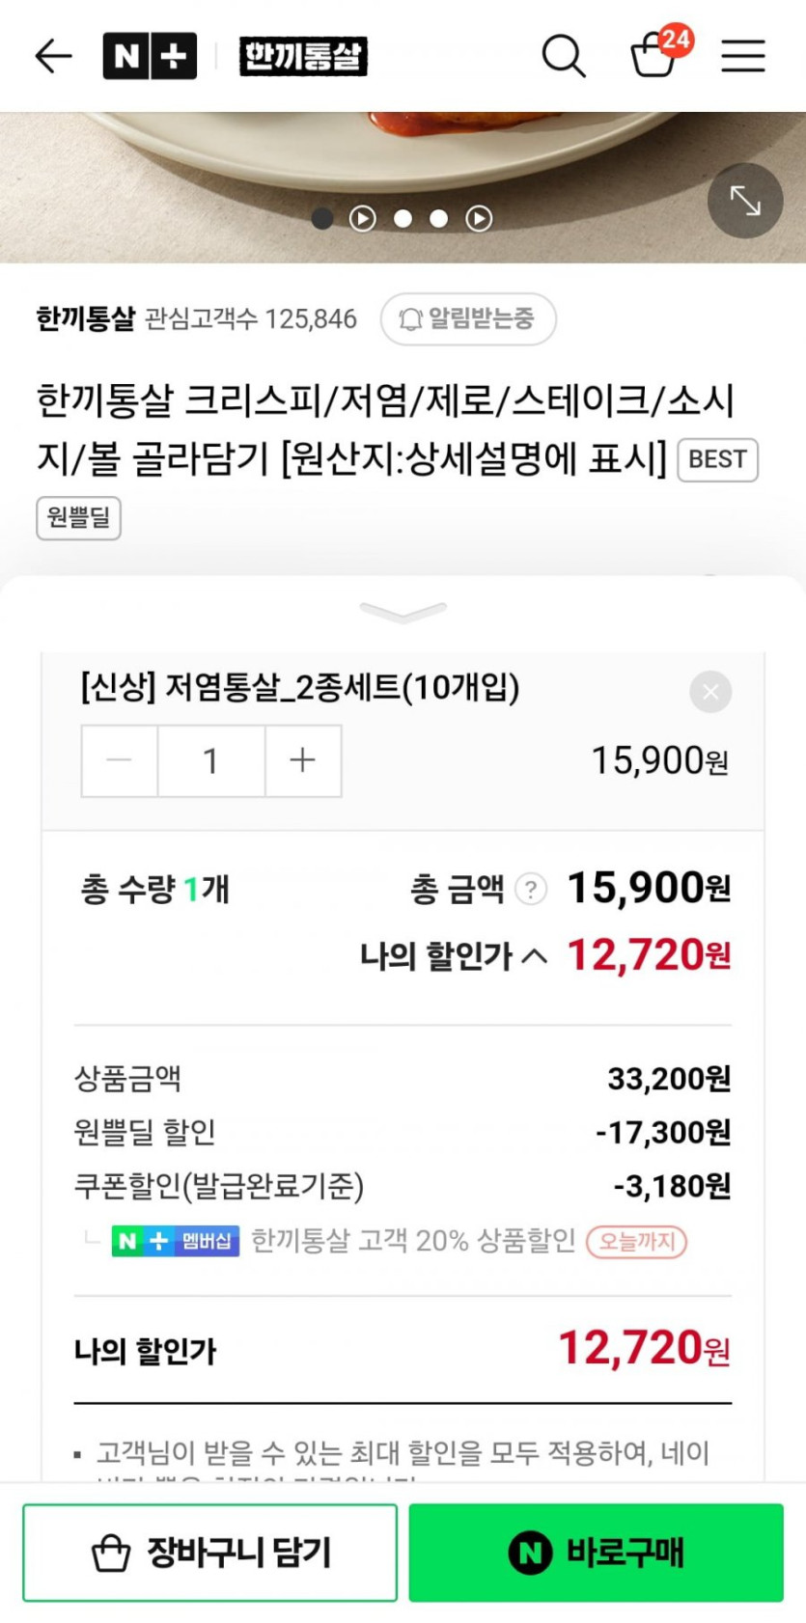Decrease quantity with minus button
This screenshot has width=806, height=1623.
pyautogui.click(x=120, y=760)
